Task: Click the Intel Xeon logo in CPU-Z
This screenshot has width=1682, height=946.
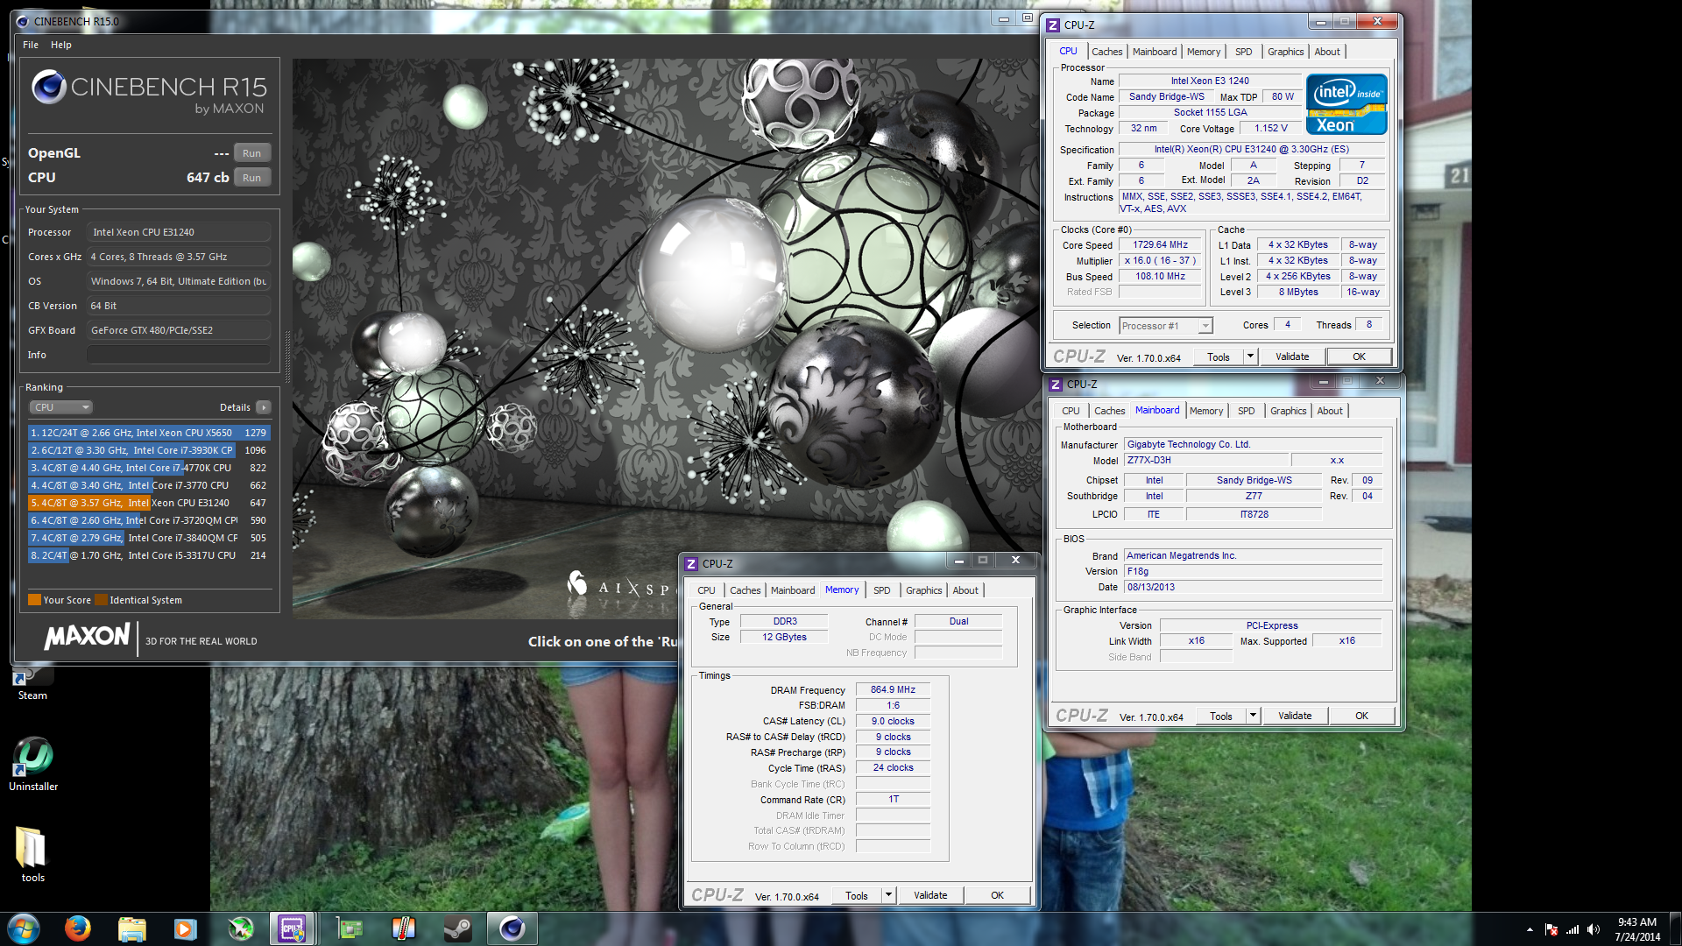Action: pyautogui.click(x=1346, y=104)
